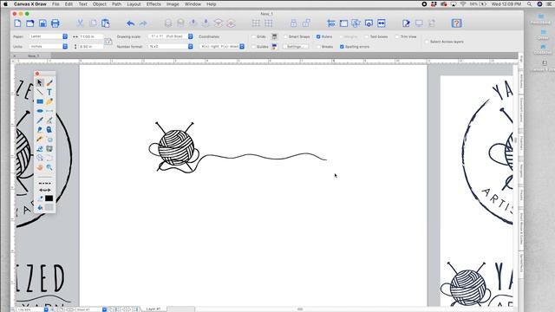555x312 pixels.
Task: Click the dashed line style icon in the toolbox
Action: (44, 183)
